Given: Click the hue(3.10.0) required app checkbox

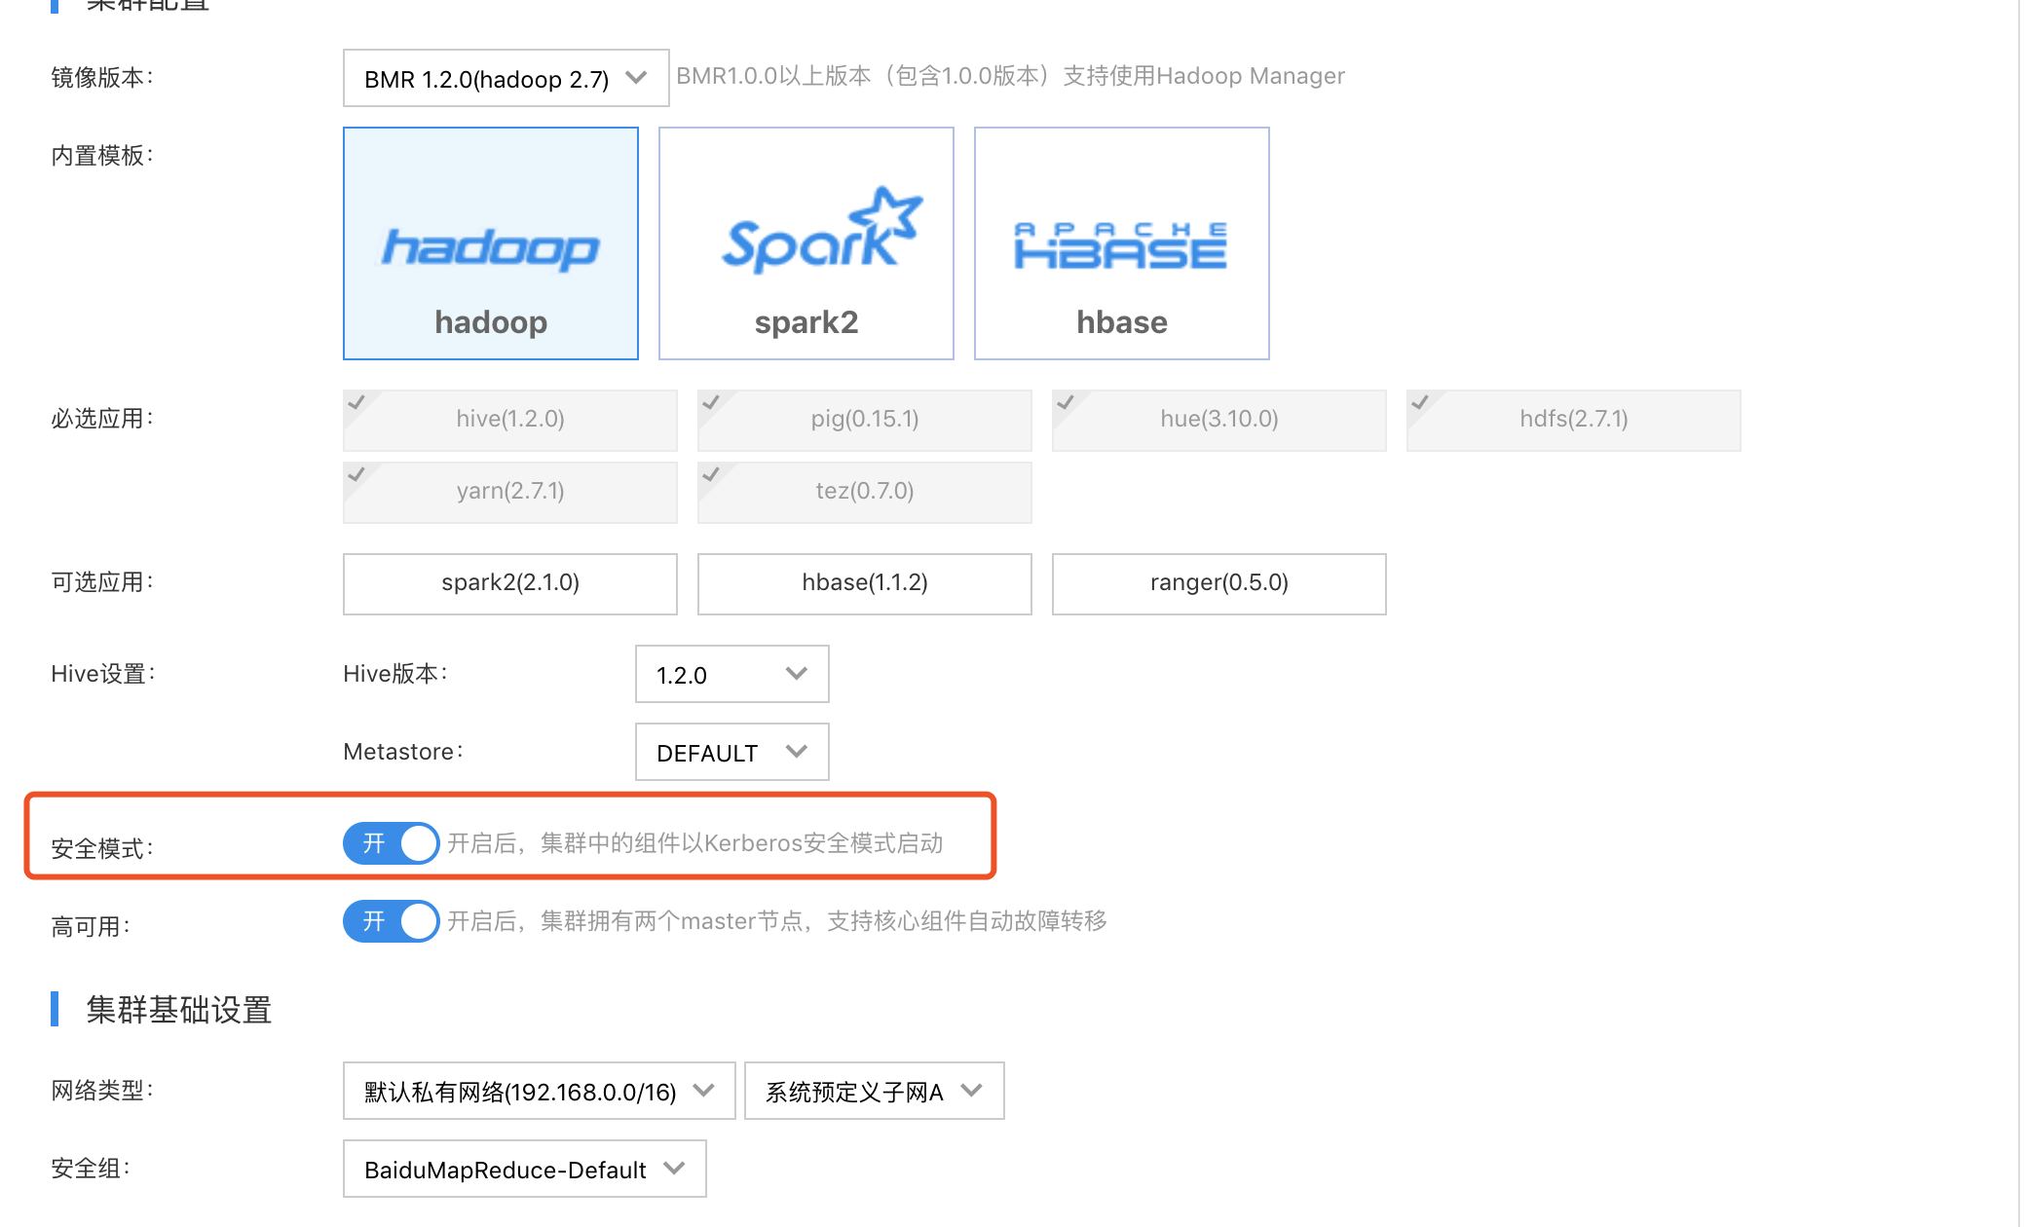Looking at the screenshot, I should (x=1218, y=420).
